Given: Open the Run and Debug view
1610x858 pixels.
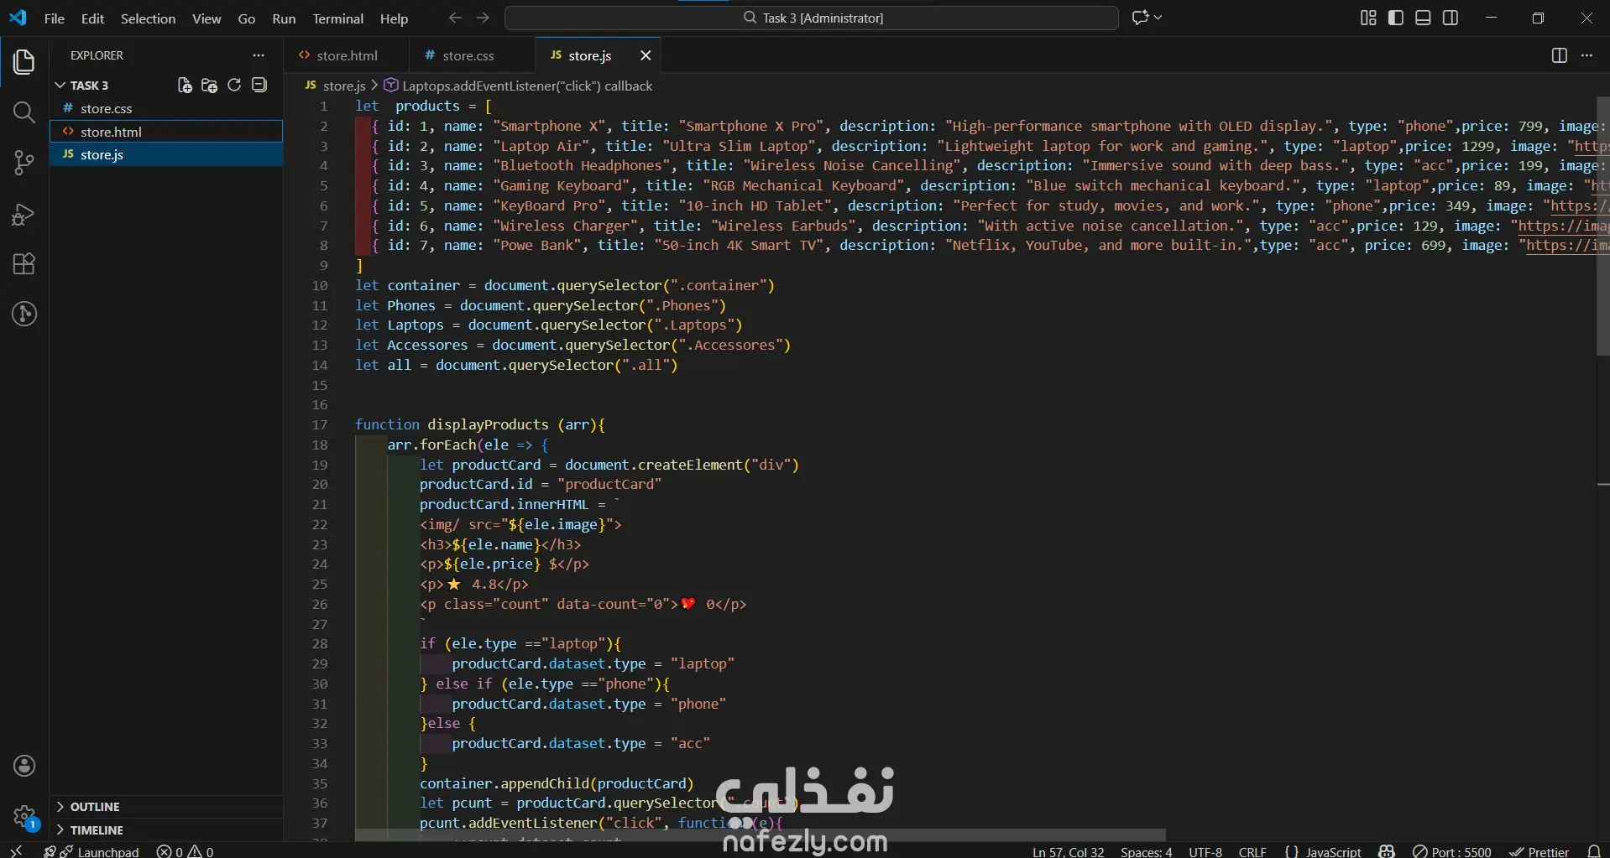Looking at the screenshot, I should pos(24,215).
